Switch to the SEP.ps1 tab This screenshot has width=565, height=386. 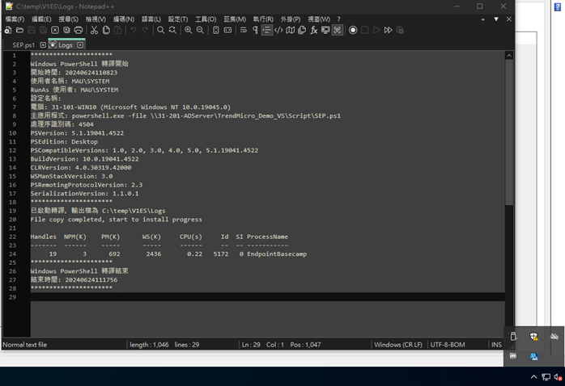pyautogui.click(x=23, y=45)
